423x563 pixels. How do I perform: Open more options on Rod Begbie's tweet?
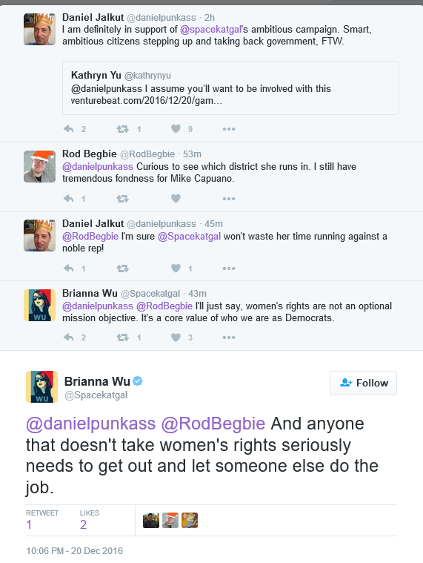[229, 199]
